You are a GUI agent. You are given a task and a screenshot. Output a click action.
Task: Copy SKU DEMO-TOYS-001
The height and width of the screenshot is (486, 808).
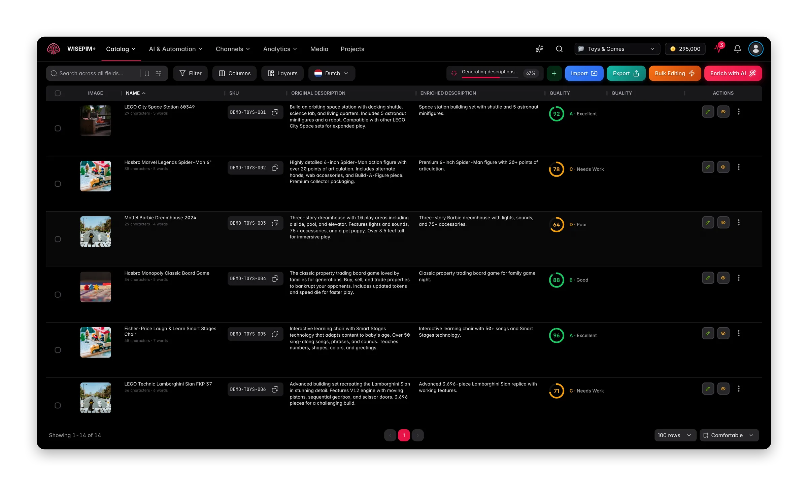275,112
